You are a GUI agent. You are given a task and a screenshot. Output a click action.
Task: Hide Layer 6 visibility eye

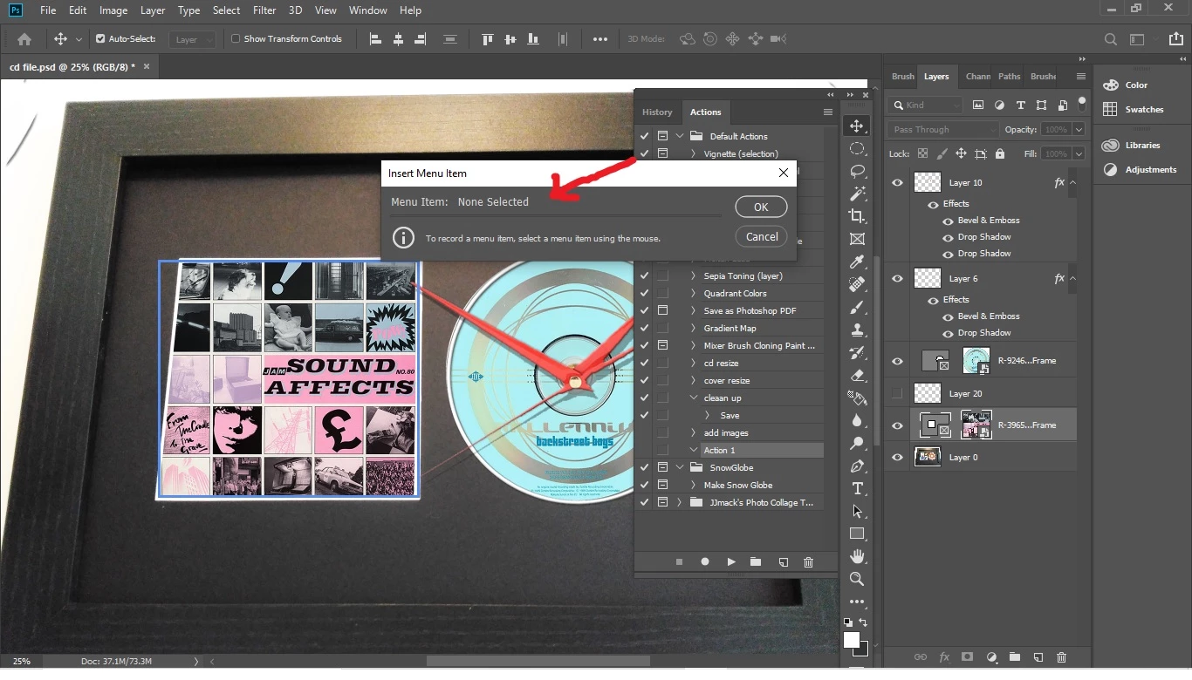point(897,279)
